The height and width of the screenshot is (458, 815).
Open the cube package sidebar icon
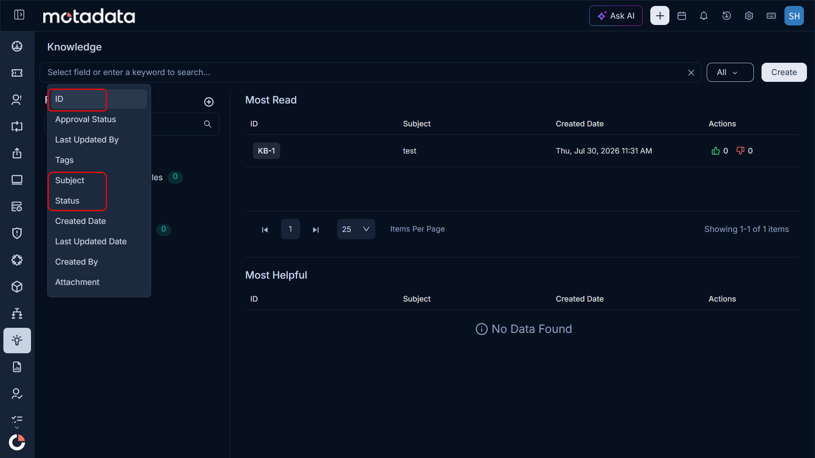click(x=17, y=287)
